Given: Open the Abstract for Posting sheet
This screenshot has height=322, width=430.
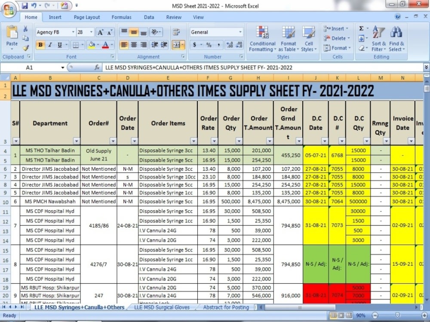Looking at the screenshot, I should tap(226, 307).
